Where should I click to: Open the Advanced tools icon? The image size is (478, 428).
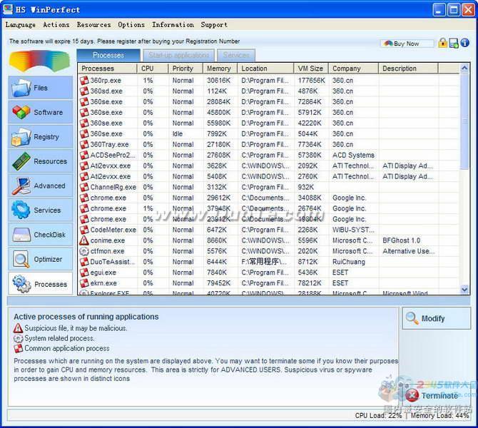(21, 185)
